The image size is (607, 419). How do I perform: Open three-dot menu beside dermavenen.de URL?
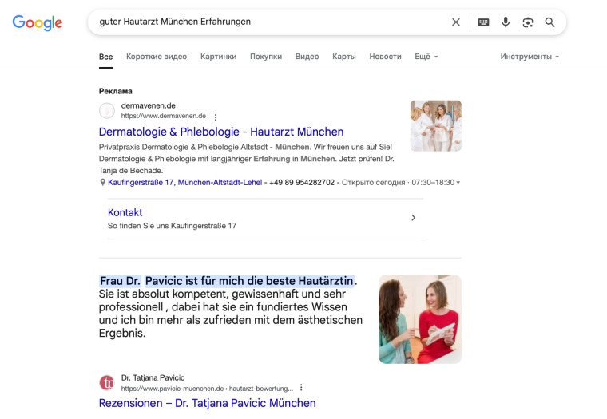point(216,117)
